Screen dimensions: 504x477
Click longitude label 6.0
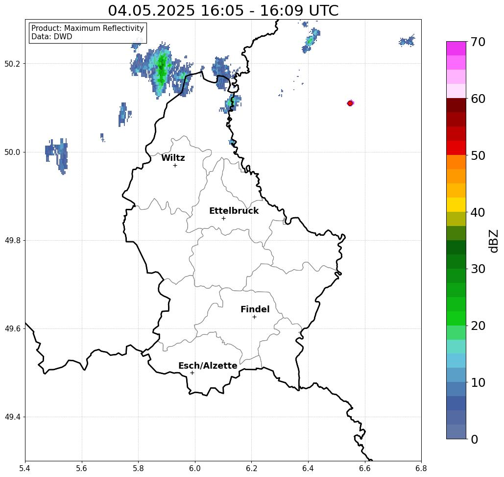pyautogui.click(x=195, y=468)
